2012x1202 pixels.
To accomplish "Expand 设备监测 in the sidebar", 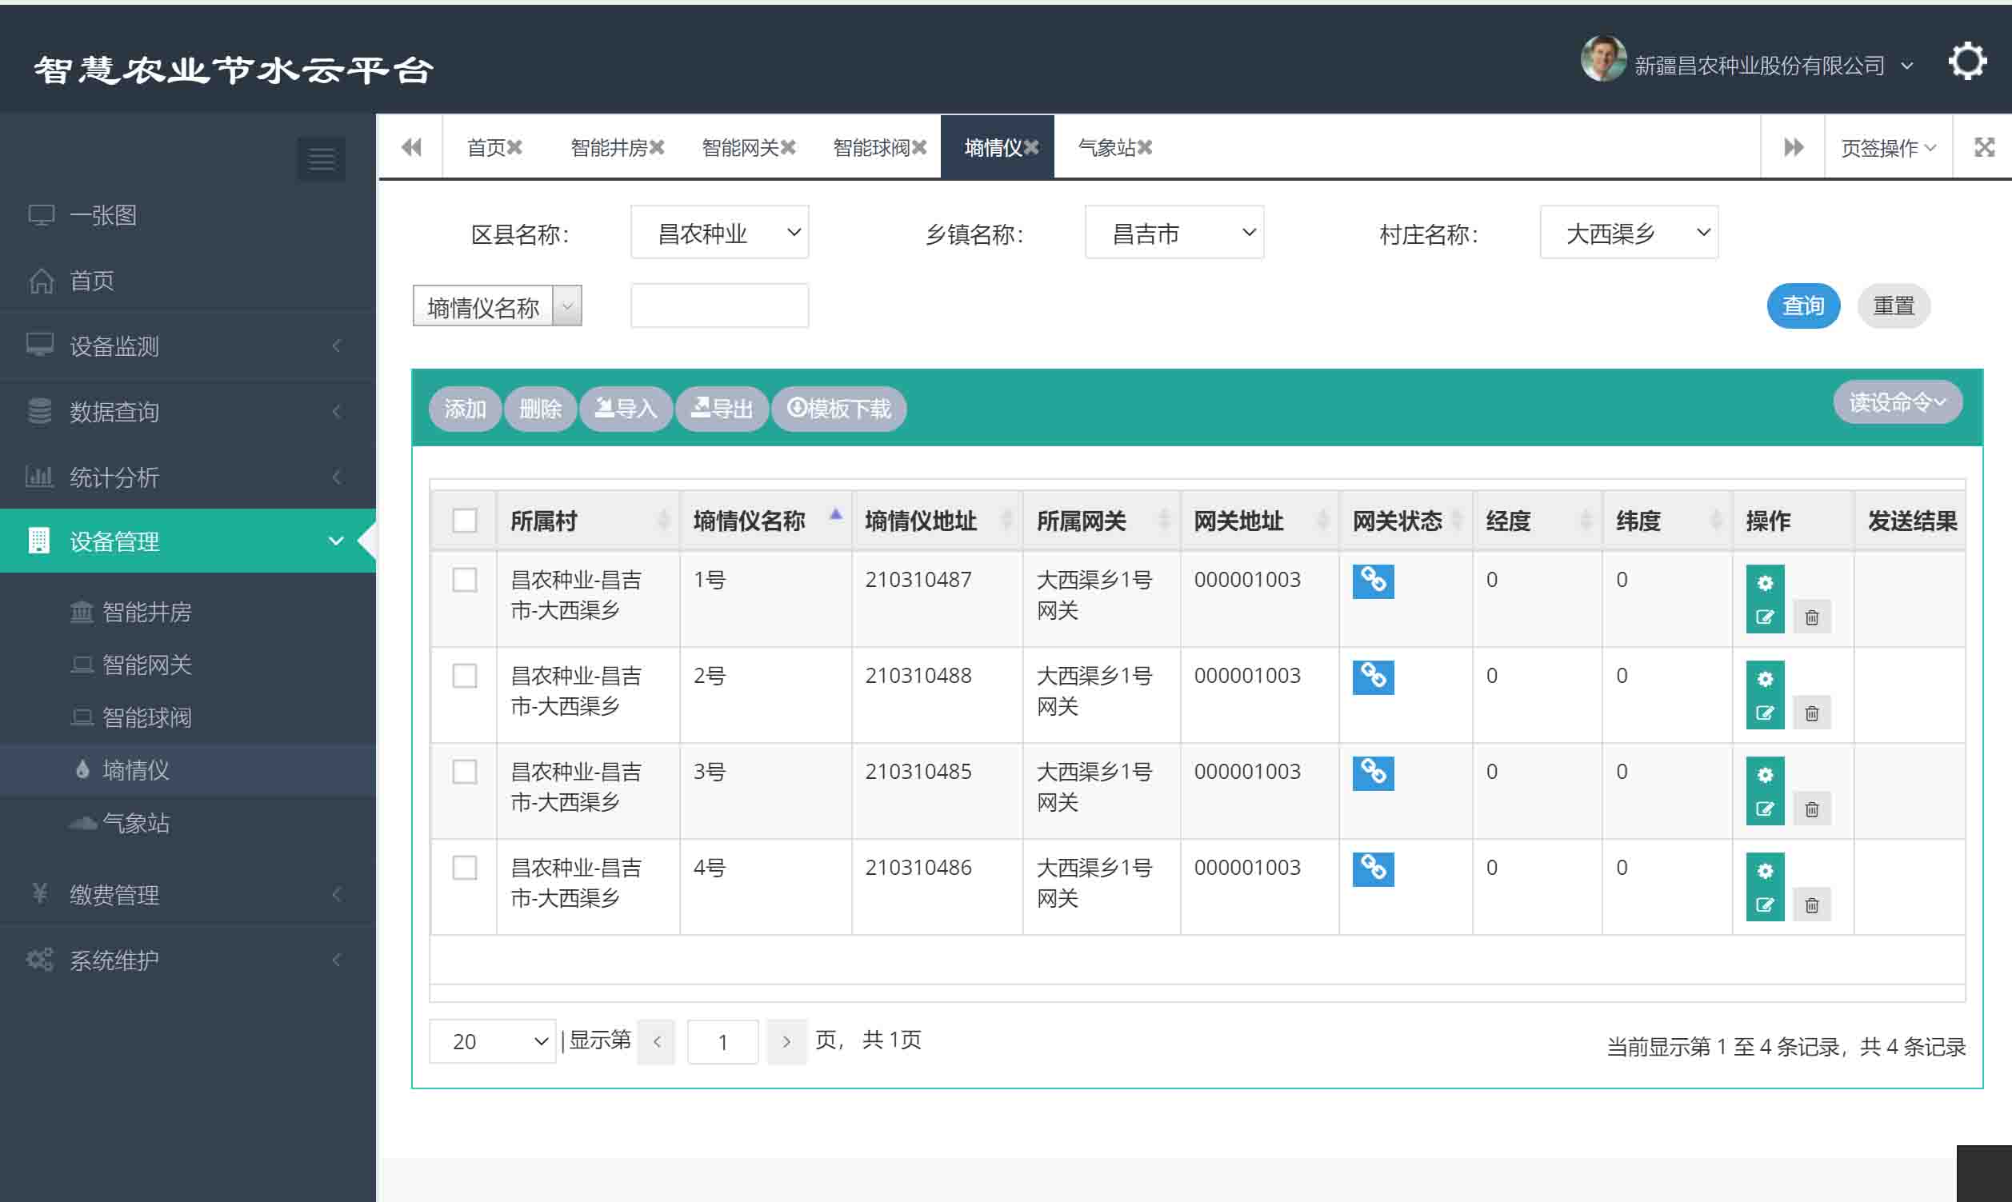I will click(x=188, y=345).
